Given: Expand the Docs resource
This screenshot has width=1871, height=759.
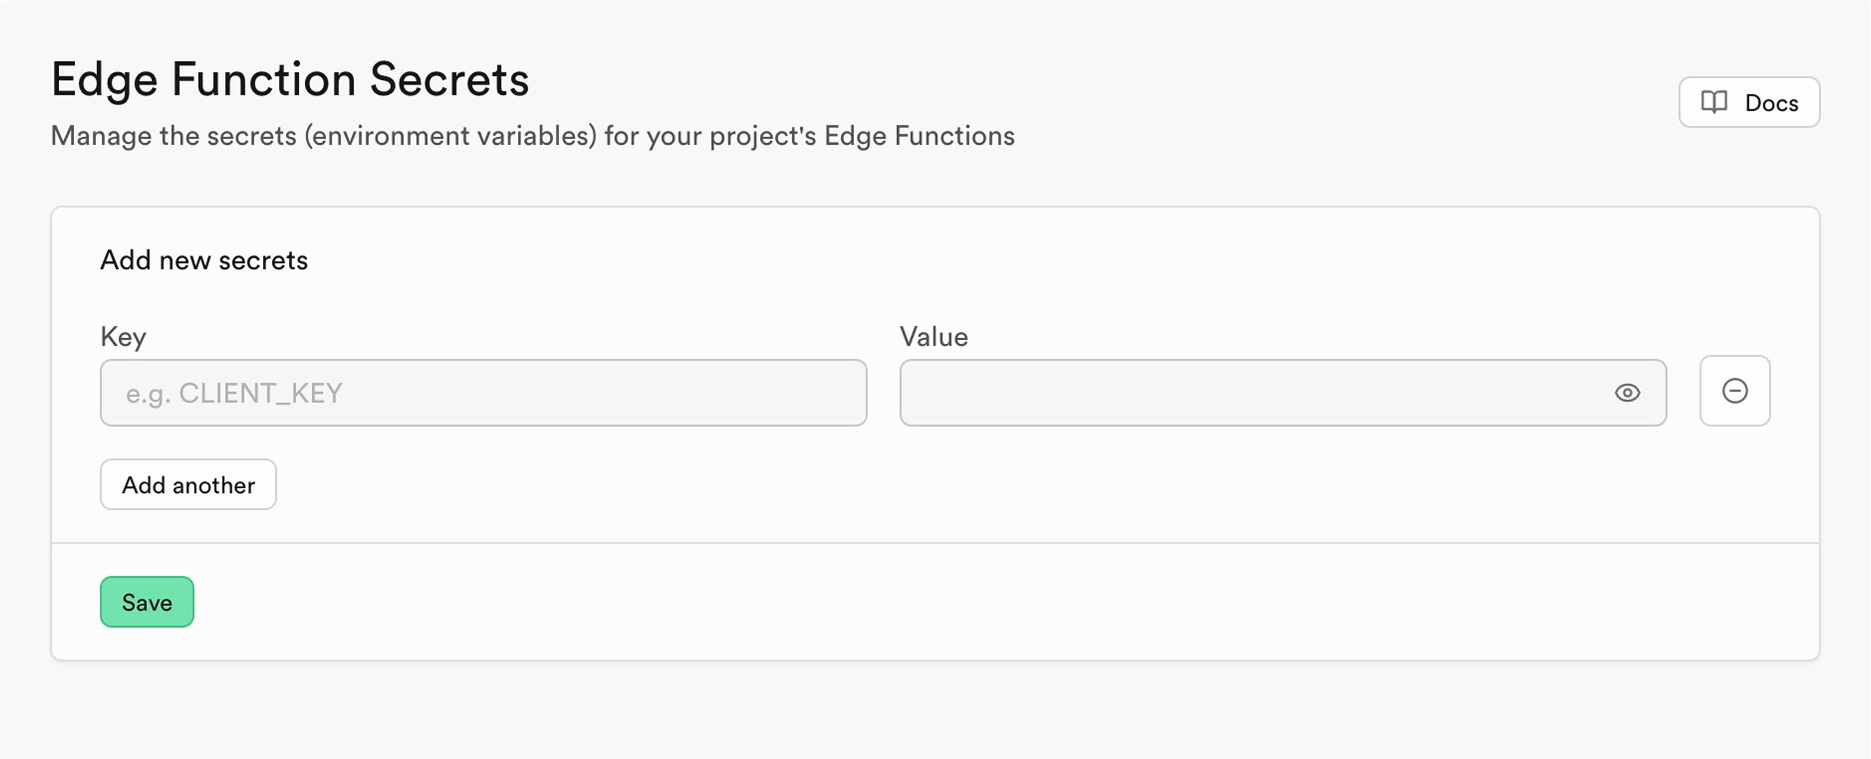Looking at the screenshot, I should (x=1748, y=103).
